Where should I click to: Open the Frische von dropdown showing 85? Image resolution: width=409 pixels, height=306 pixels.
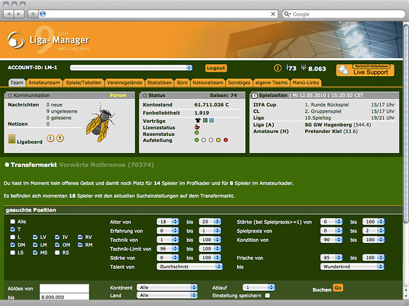coord(331,258)
